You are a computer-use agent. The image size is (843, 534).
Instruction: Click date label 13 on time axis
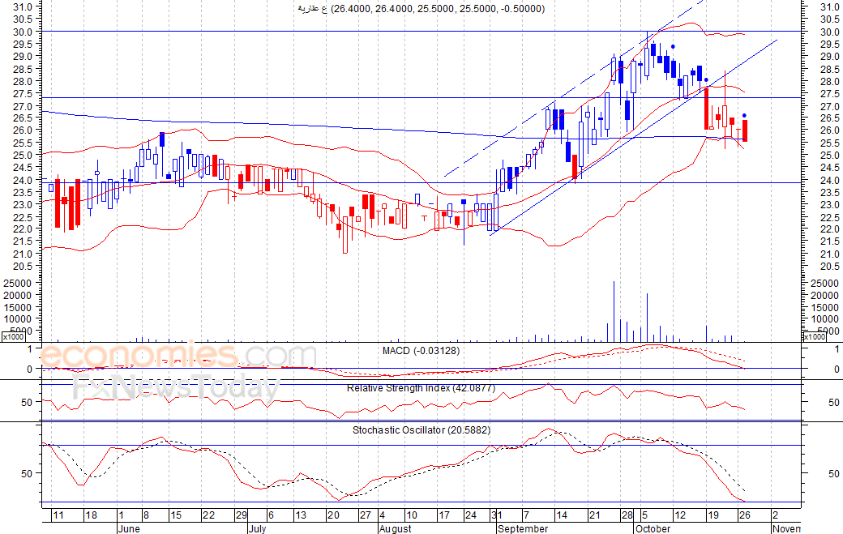(300, 515)
